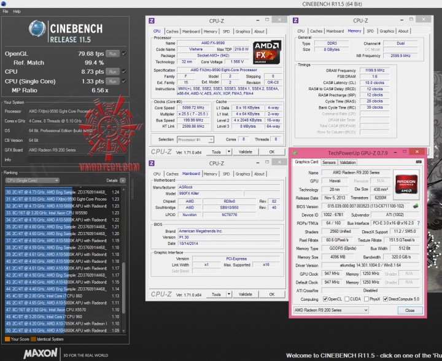Click the Validate button in the Mainboard tab window of CPU-Z
442x361 pixels.
point(245,294)
